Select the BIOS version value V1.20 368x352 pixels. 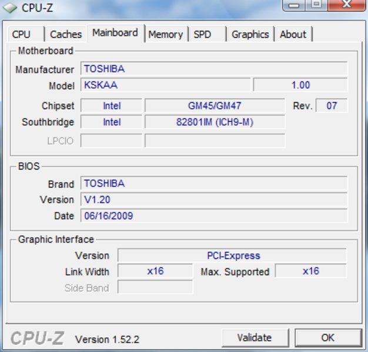(214, 199)
